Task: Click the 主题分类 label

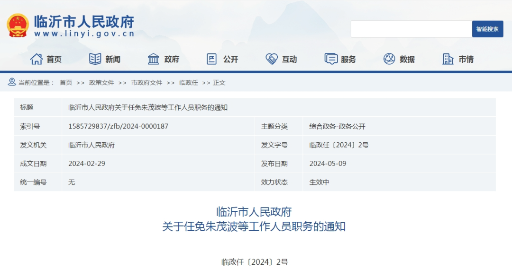Action: point(274,126)
